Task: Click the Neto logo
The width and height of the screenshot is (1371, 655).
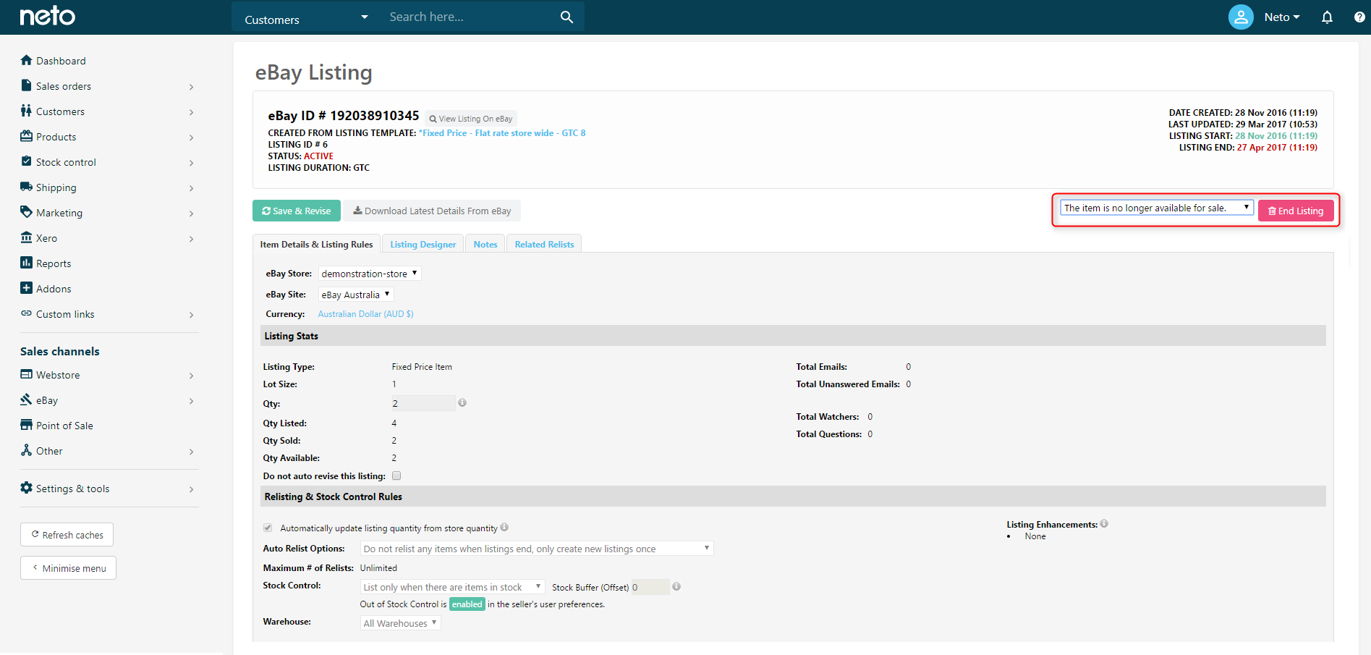Action: click(48, 16)
